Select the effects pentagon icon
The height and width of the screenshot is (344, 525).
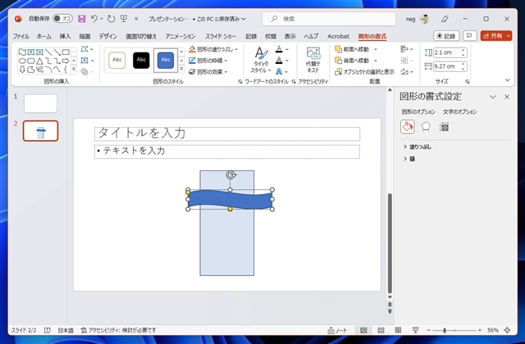426,127
